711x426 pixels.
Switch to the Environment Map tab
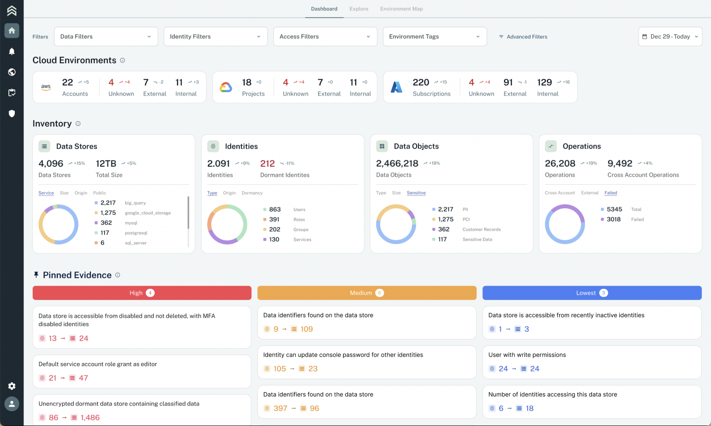coord(401,9)
